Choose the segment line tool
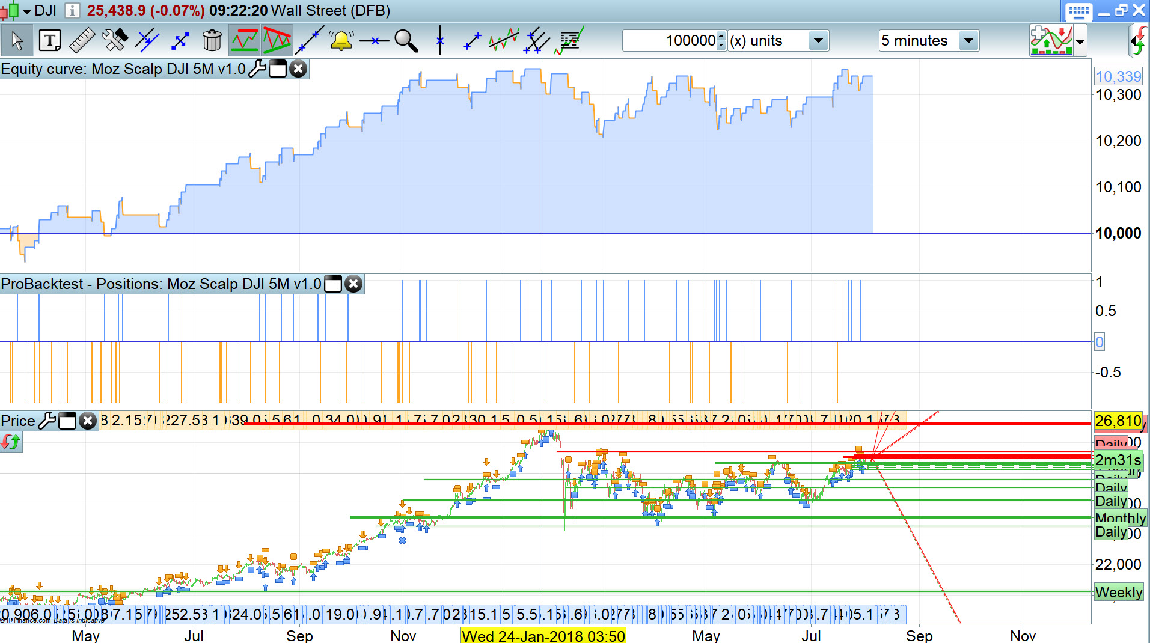Viewport: 1150px width, 643px height. point(473,41)
